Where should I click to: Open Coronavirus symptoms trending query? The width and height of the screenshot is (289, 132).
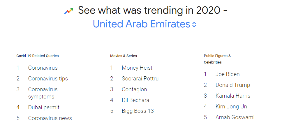coord(43,93)
